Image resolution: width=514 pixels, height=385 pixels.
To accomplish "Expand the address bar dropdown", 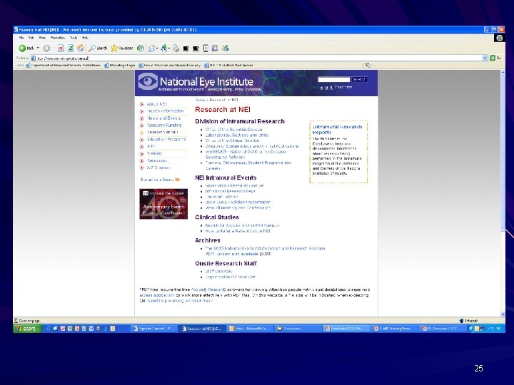I will (485, 58).
